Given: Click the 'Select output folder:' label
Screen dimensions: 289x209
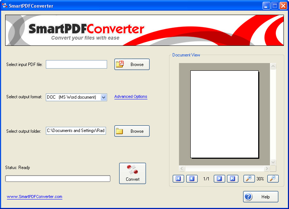Looking at the screenshot, I should [23, 131].
